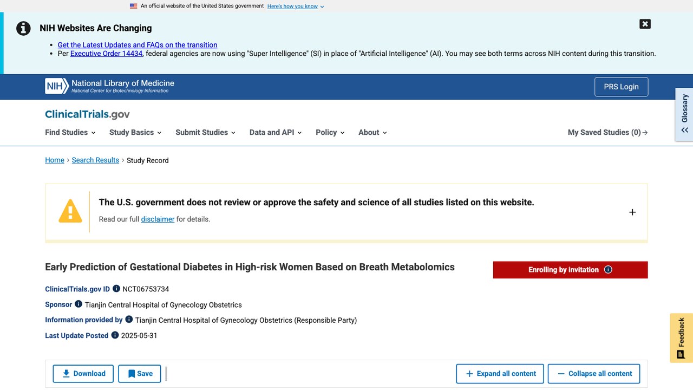Dismiss the NIH Websites Are Changing banner

(645, 24)
